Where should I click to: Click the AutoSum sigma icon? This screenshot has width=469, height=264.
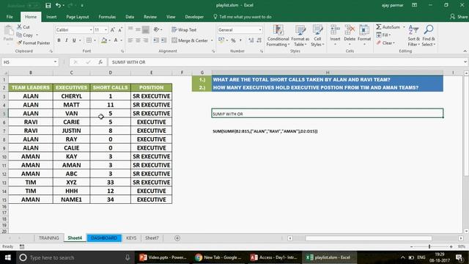pos(379,27)
